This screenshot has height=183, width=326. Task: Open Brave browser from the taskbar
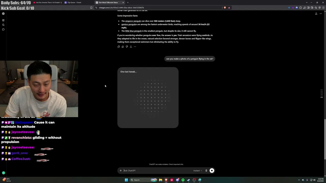(166, 180)
